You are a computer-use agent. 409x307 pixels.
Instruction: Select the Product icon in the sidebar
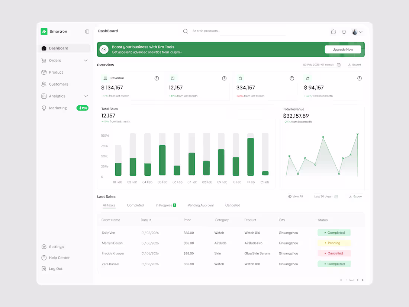coord(44,72)
